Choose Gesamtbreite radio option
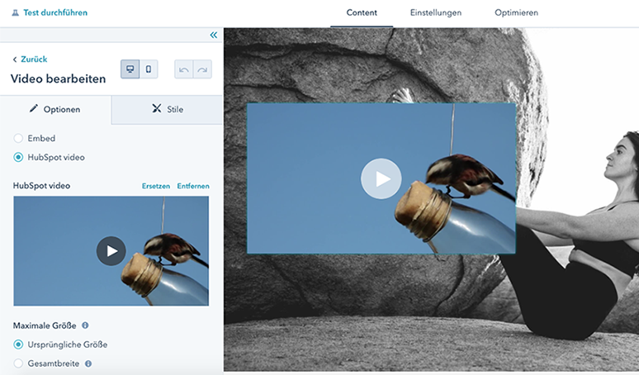This screenshot has height=375, width=639. (19, 363)
